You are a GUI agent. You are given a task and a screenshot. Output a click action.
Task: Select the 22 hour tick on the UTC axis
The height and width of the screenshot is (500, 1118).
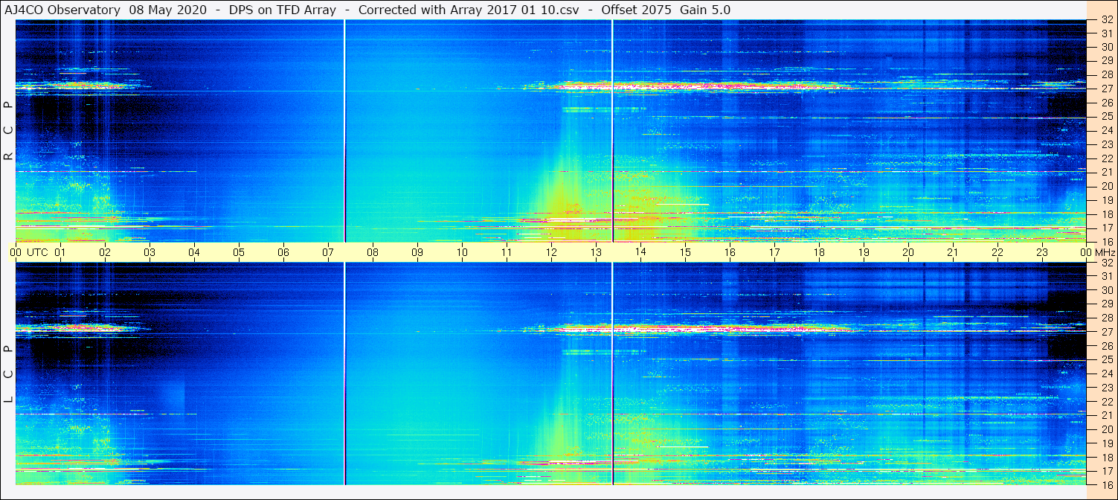pos(997,252)
